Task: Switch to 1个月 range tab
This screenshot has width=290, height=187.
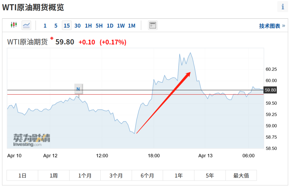Action: pyautogui.click(x=85, y=176)
